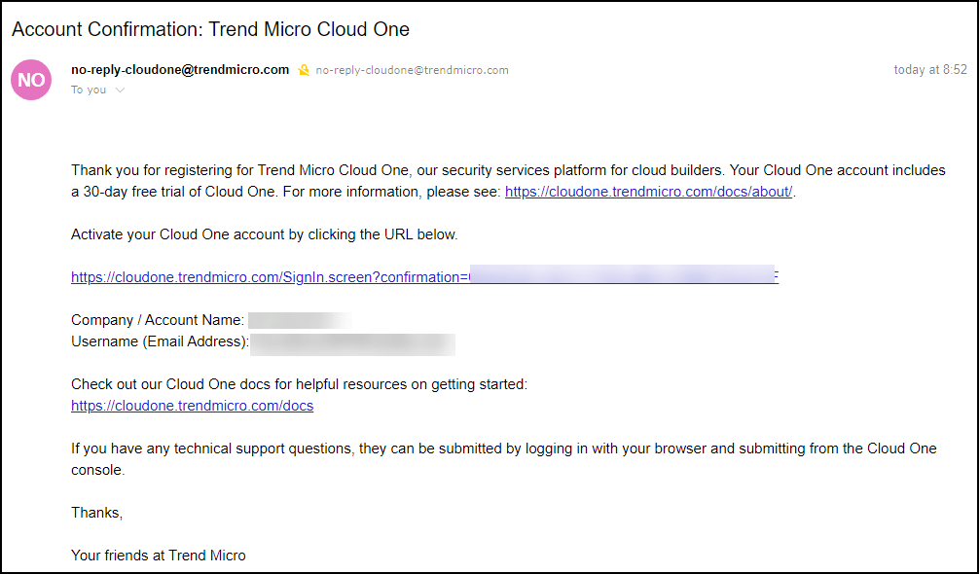Click the "Thanks," closing line

pos(97,513)
